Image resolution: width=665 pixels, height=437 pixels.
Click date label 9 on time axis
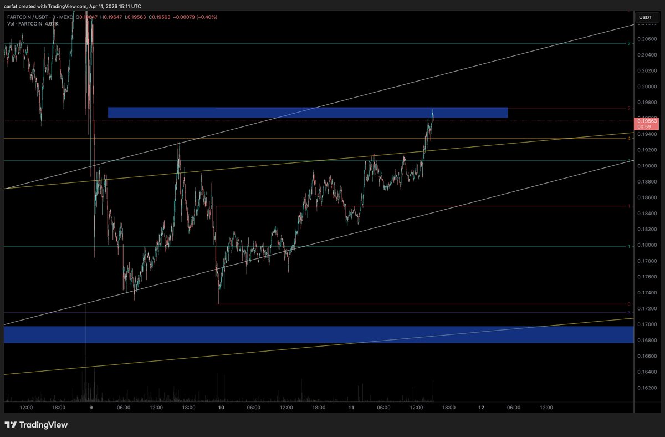pyautogui.click(x=91, y=407)
